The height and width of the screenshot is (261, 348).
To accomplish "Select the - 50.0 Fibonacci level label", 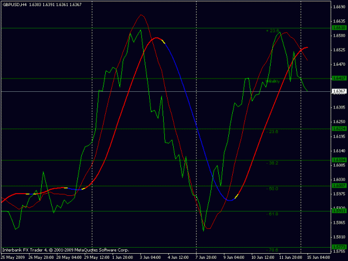I will (x=272, y=189).
